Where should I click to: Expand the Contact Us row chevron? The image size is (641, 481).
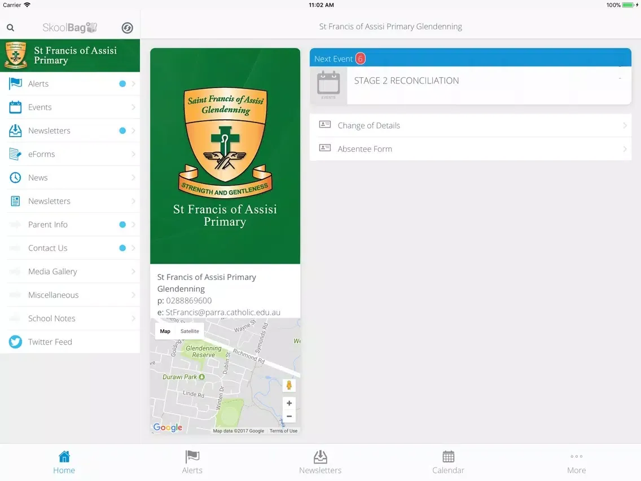133,248
